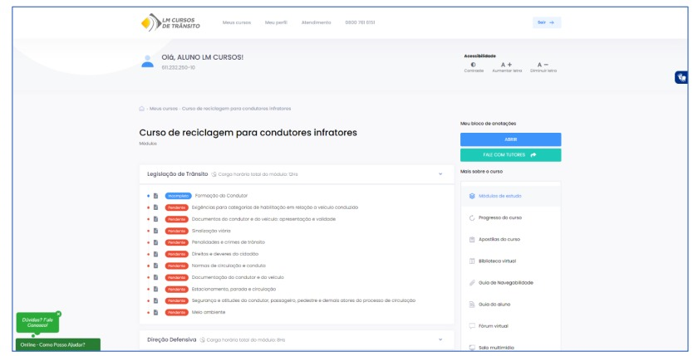Click the Apostilas do curso icon

coord(472,239)
